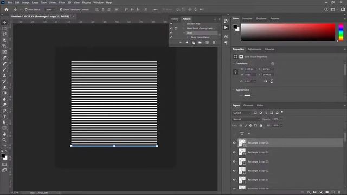
Task: Switch to the History tab
Action: tap(175, 19)
